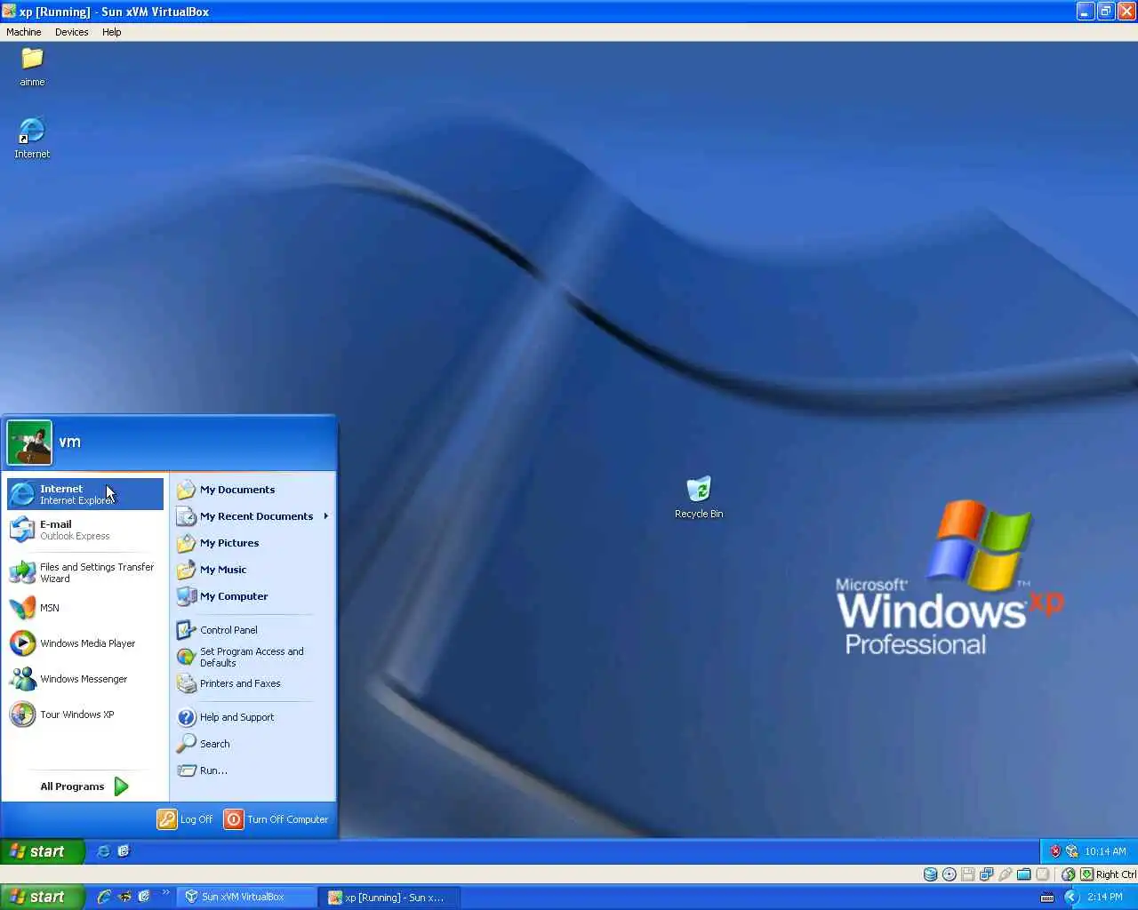This screenshot has width=1138, height=910.
Task: Open Control Panel
Action: (252, 630)
